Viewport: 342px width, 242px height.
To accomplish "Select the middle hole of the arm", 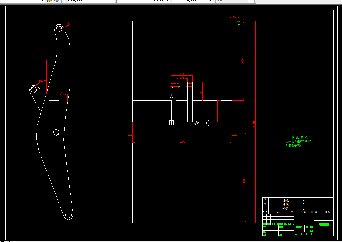I will 56,132.
